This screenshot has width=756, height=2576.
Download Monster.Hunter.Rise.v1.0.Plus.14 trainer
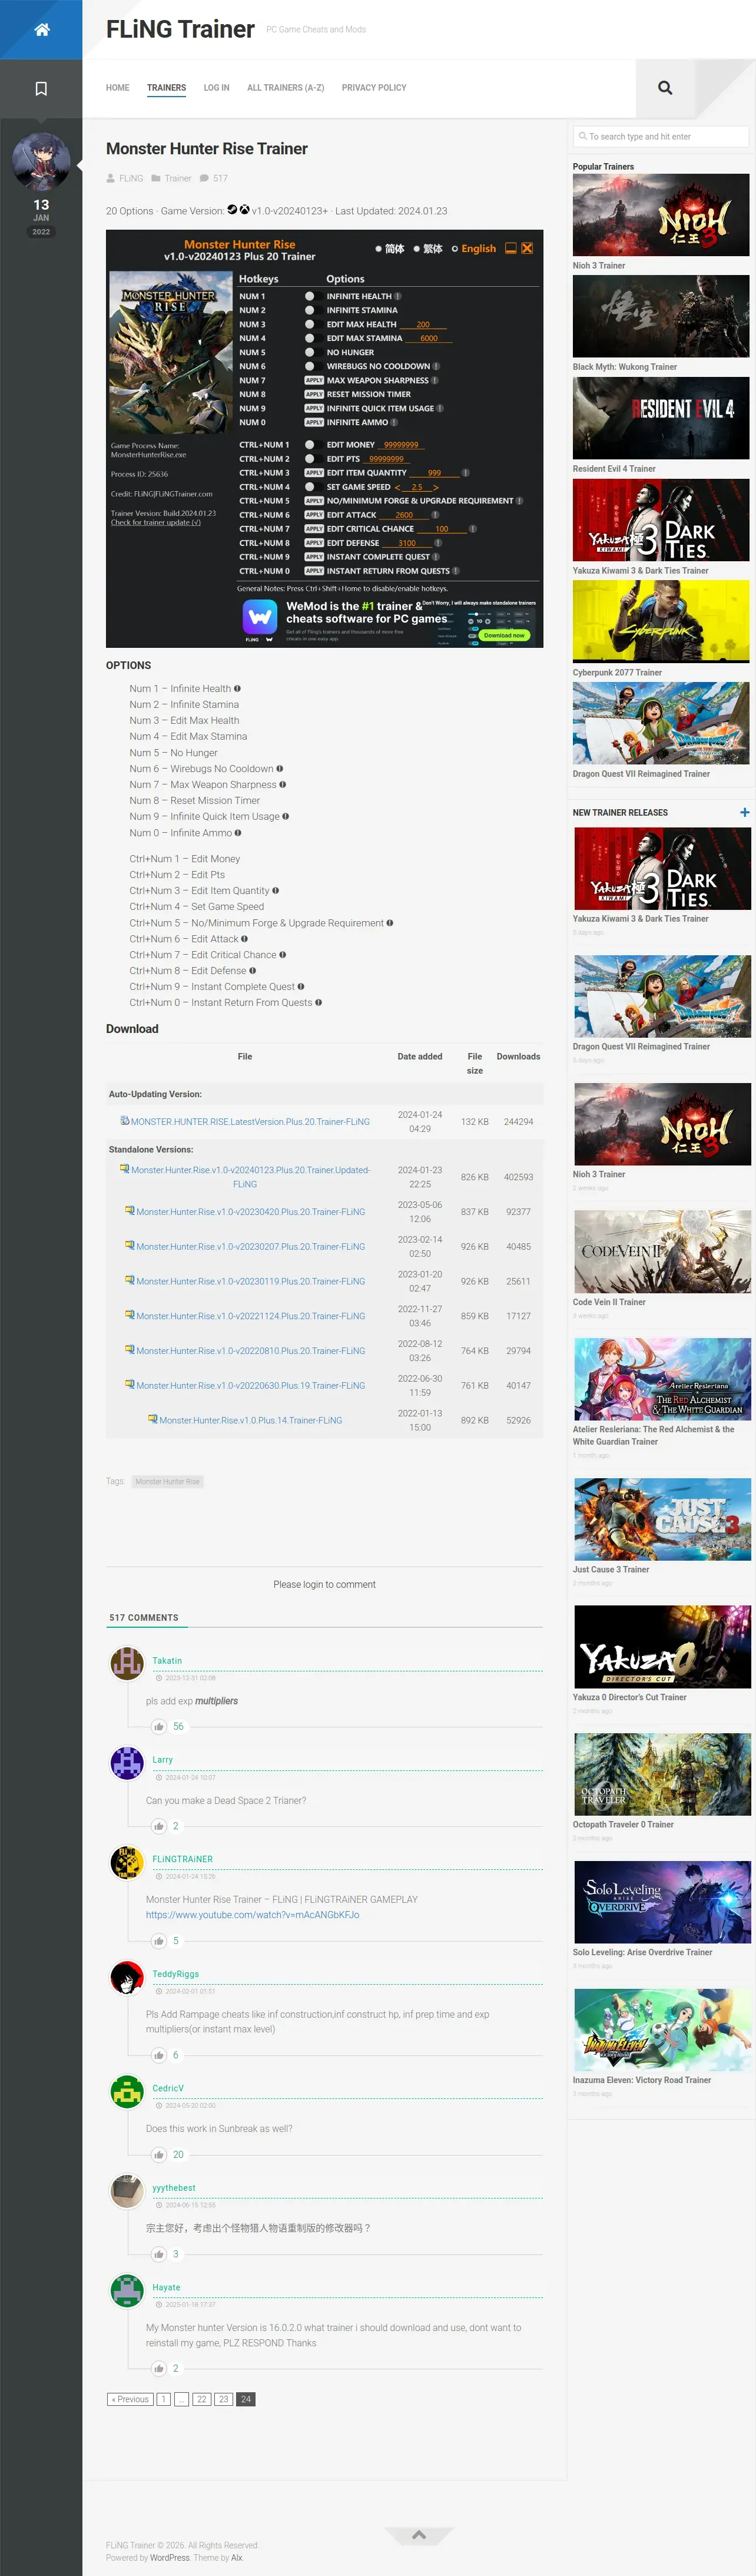pos(250,1421)
